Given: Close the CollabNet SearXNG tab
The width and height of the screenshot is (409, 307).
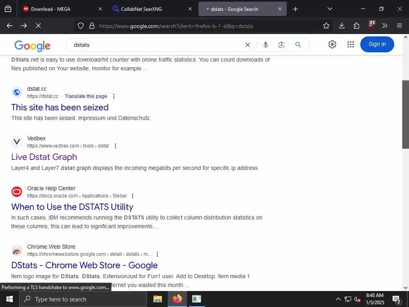Looking at the screenshot, I should [190, 9].
